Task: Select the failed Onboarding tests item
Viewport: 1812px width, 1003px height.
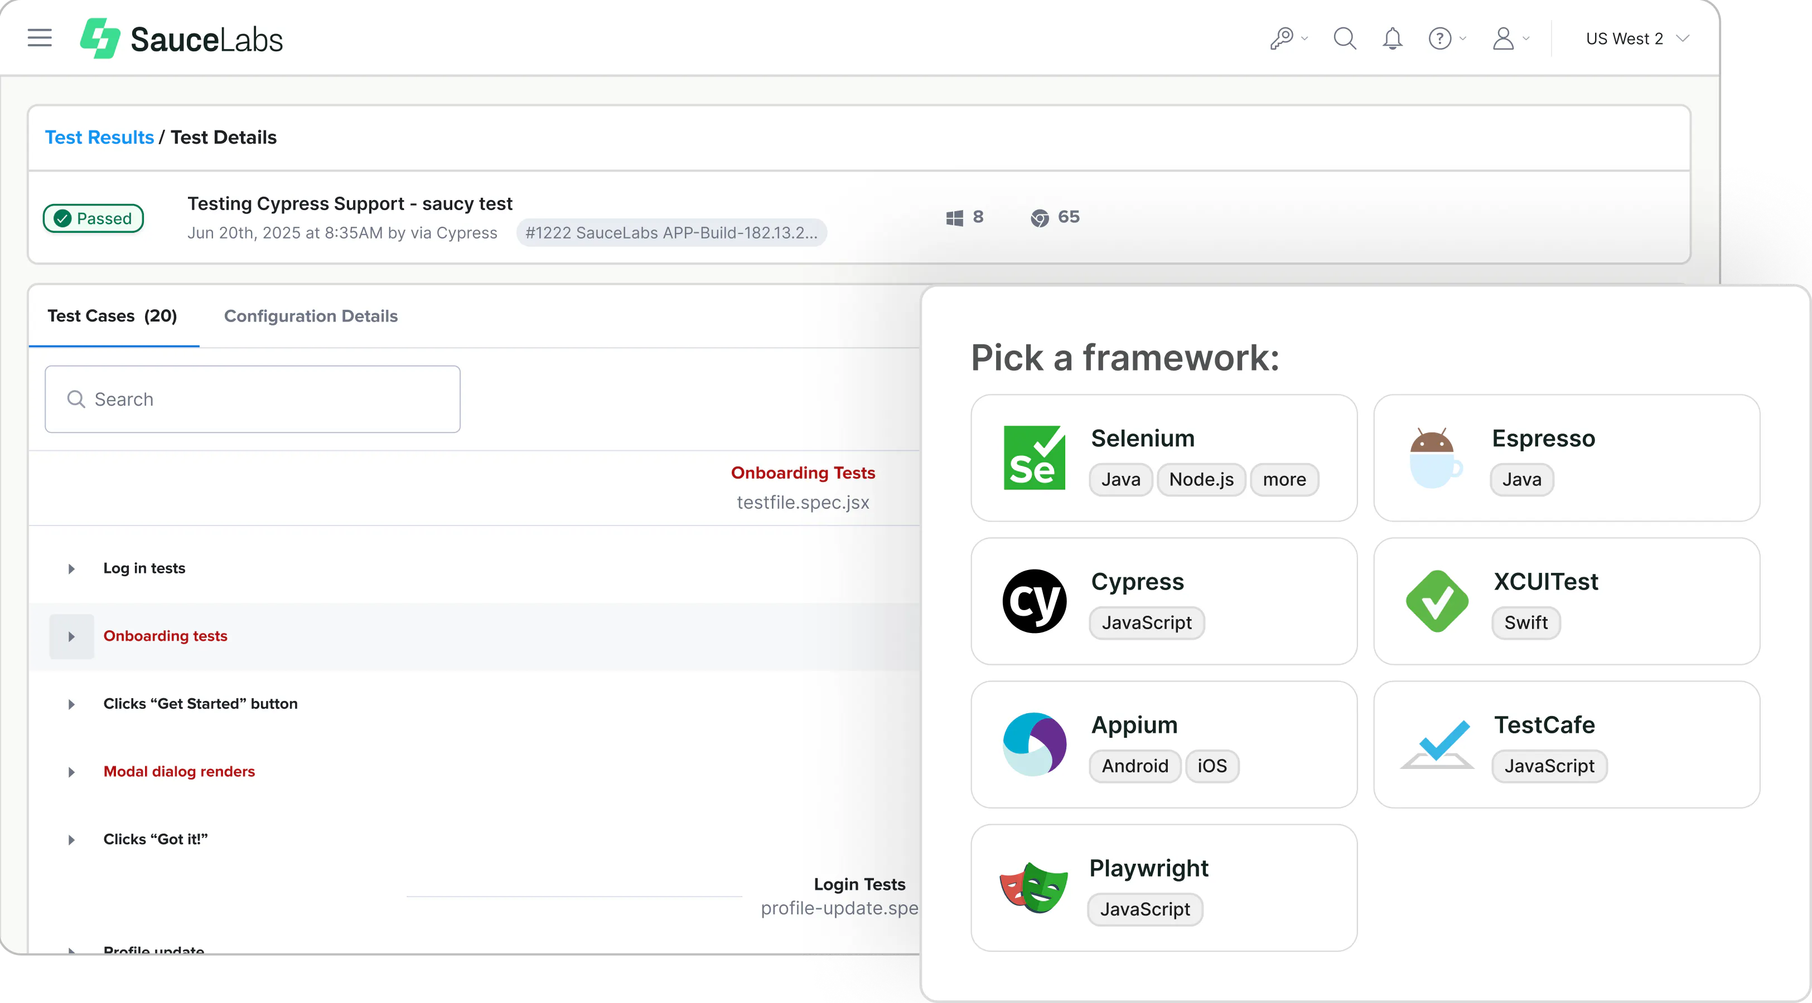Action: (x=165, y=636)
